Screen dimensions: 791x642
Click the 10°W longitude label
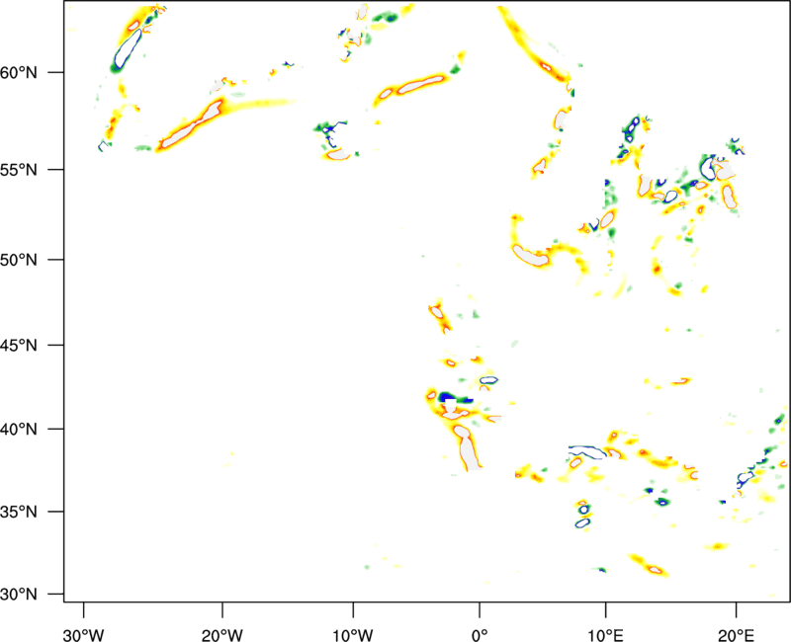coord(353,634)
